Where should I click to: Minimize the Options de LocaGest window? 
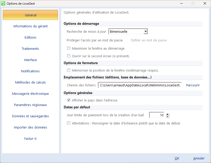coord(182,3)
